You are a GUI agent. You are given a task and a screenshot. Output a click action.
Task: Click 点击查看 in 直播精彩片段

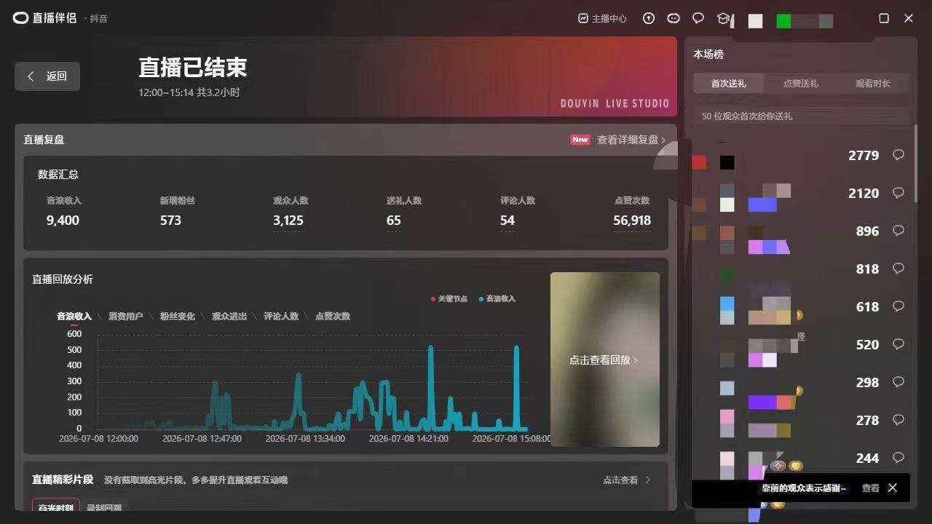click(626, 480)
